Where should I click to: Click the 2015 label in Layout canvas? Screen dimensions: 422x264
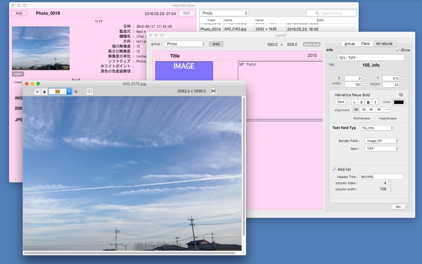(x=312, y=55)
